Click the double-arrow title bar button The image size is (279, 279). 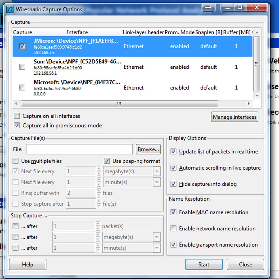(x=208, y=7)
